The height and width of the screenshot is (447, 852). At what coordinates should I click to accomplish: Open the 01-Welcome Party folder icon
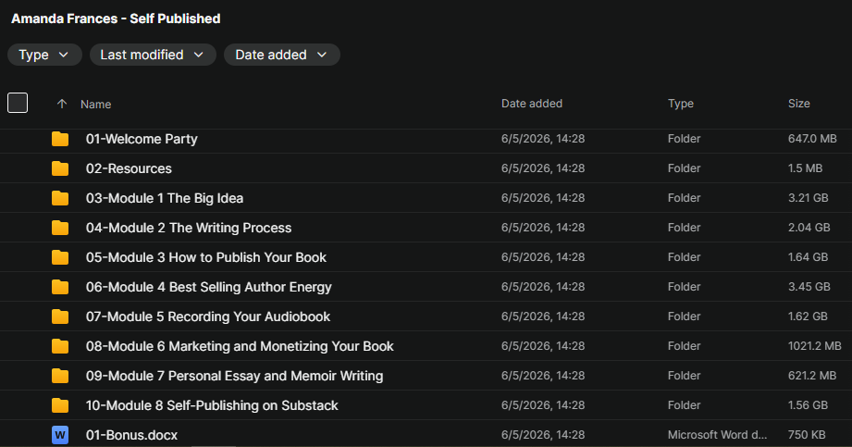pos(60,139)
